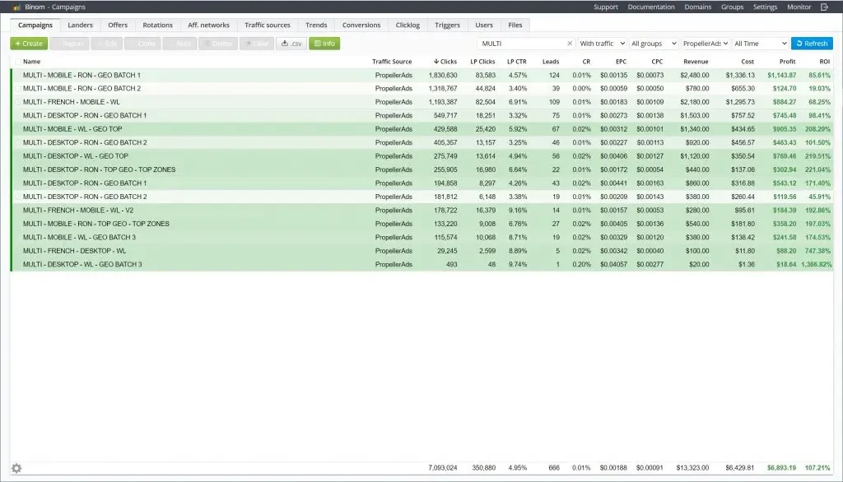Viewport: 843px width, 482px height.
Task: Sort by the Clicks column header
Action: [x=445, y=62]
